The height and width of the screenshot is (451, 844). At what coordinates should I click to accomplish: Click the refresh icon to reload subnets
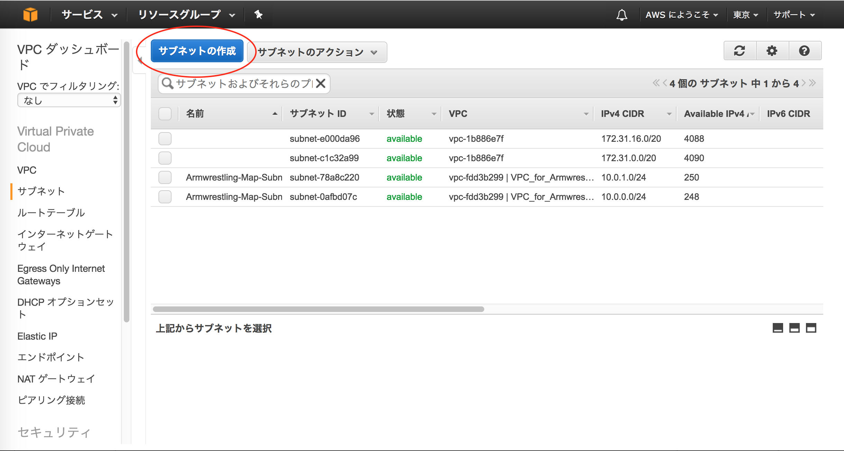(739, 51)
